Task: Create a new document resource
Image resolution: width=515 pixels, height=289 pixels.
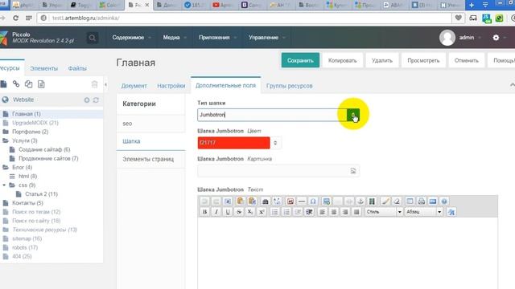Action: [3, 84]
